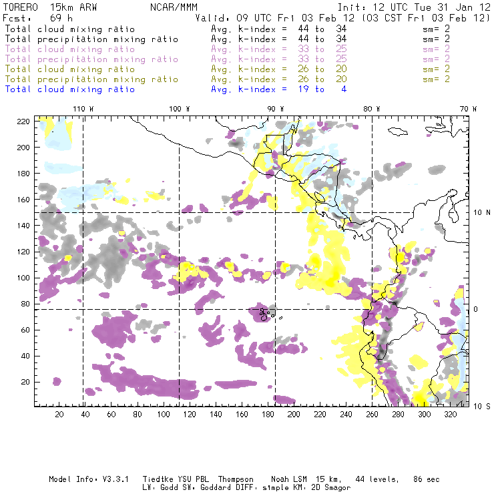494x494 pixels.
Task: Select '240' on the horizontal axis
Action: point(346,415)
